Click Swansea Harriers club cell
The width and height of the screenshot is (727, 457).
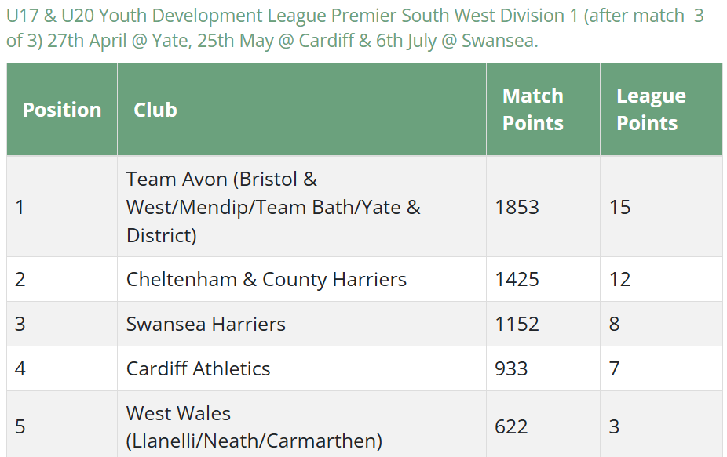pos(301,324)
